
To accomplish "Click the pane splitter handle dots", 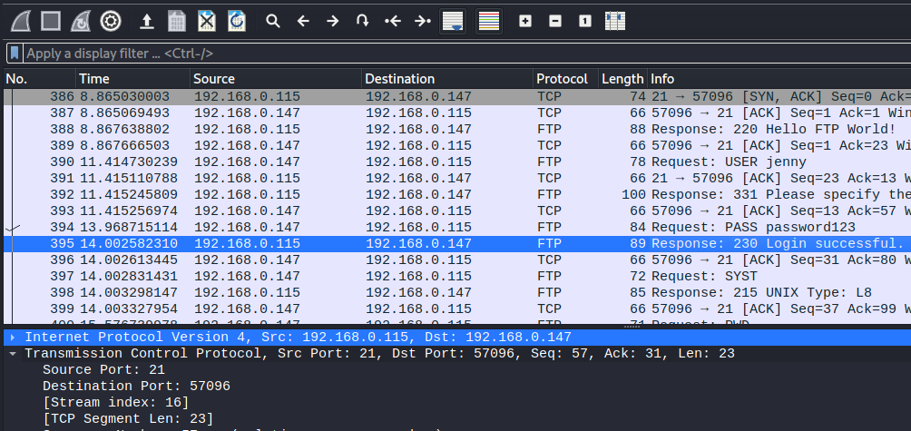I will 631,327.
